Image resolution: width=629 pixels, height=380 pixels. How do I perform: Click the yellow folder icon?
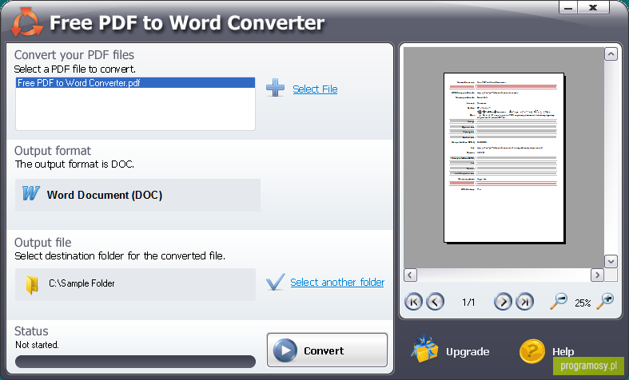point(32,285)
